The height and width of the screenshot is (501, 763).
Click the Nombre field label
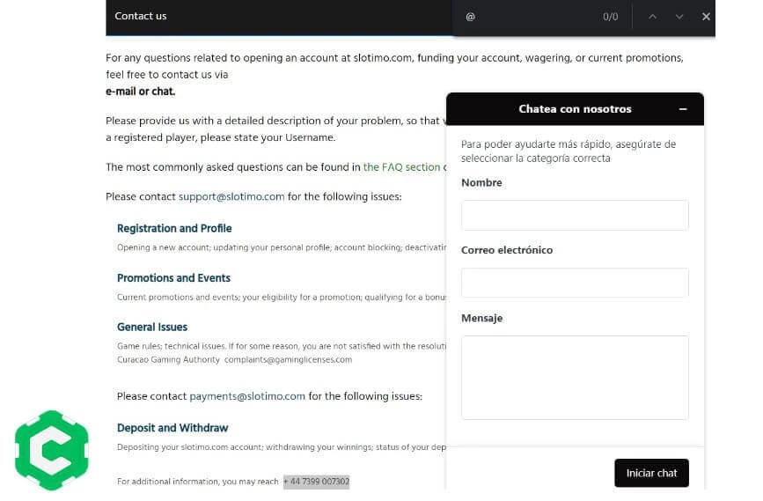481,182
